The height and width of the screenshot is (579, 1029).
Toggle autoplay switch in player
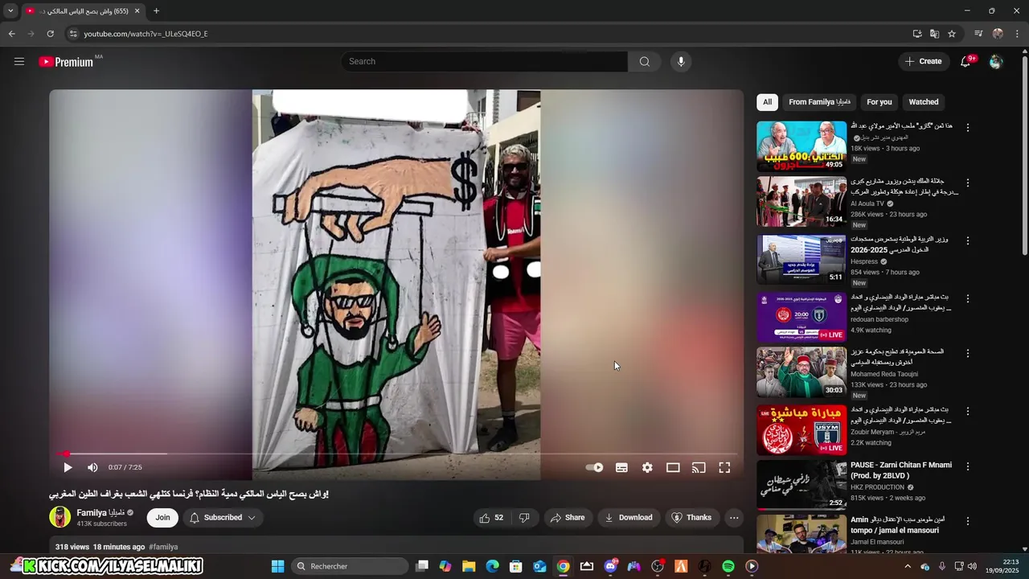[x=594, y=467]
